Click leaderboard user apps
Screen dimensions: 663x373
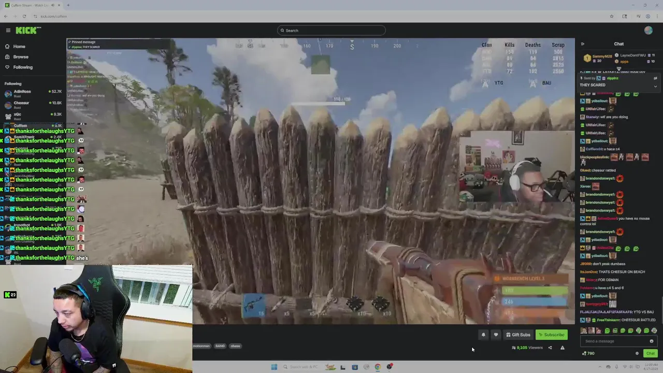coord(624,62)
